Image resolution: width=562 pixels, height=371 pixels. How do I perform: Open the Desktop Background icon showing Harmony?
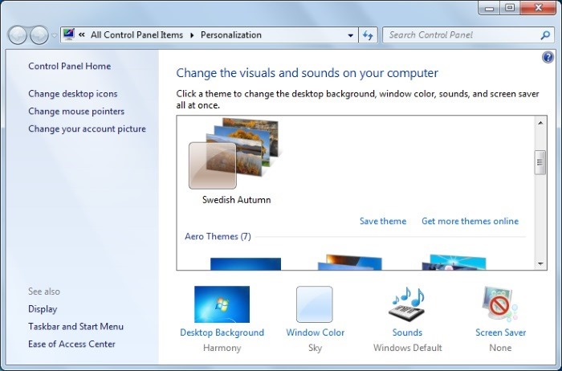(222, 304)
